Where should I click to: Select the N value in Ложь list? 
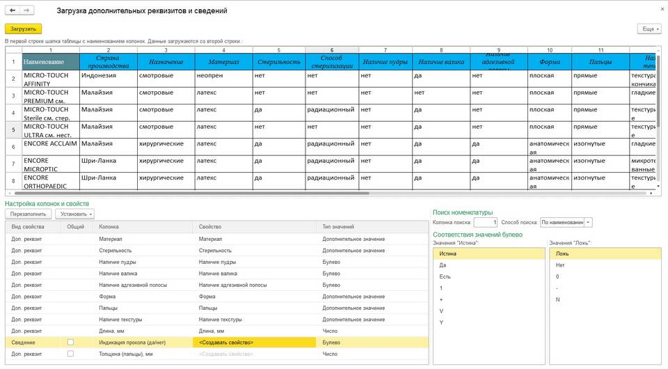tap(605, 299)
